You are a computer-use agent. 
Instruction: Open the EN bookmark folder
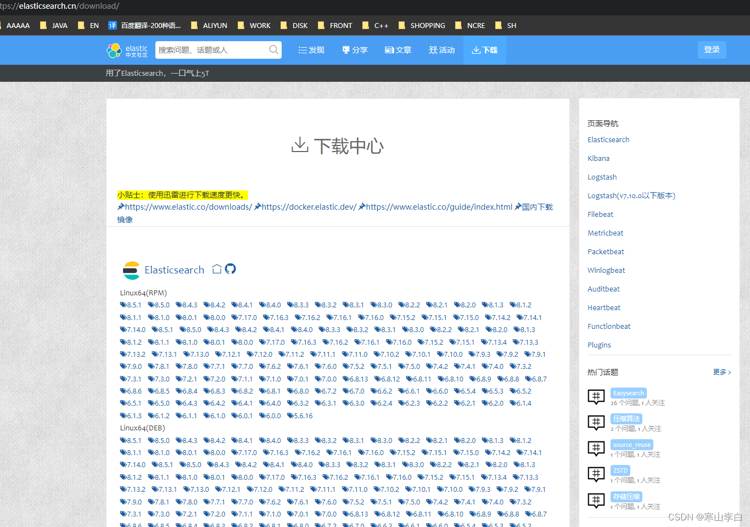pyautogui.click(x=88, y=25)
